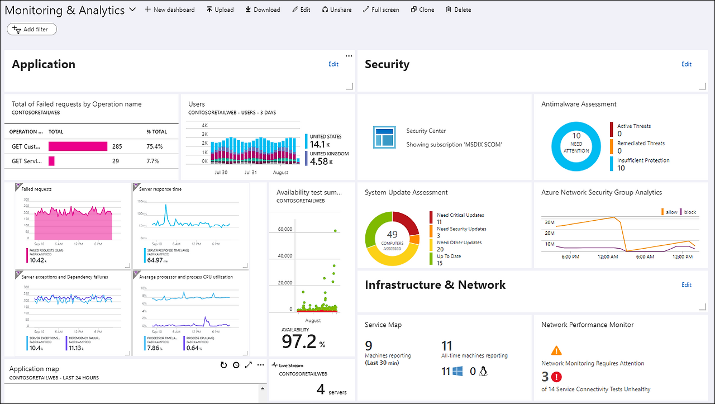The image size is (715, 404).
Task: Expand the Monitoring & Analytics dashboard dropdown
Action: [x=132, y=9]
